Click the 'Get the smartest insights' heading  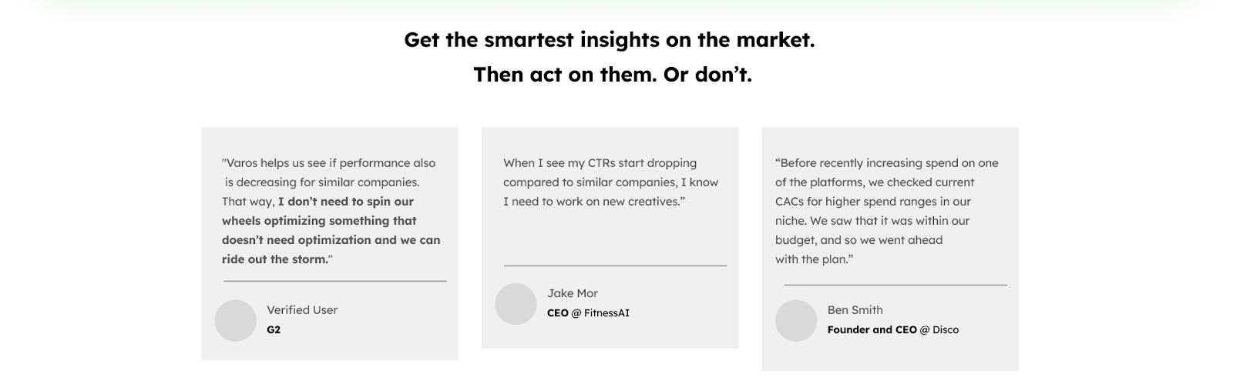click(610, 39)
